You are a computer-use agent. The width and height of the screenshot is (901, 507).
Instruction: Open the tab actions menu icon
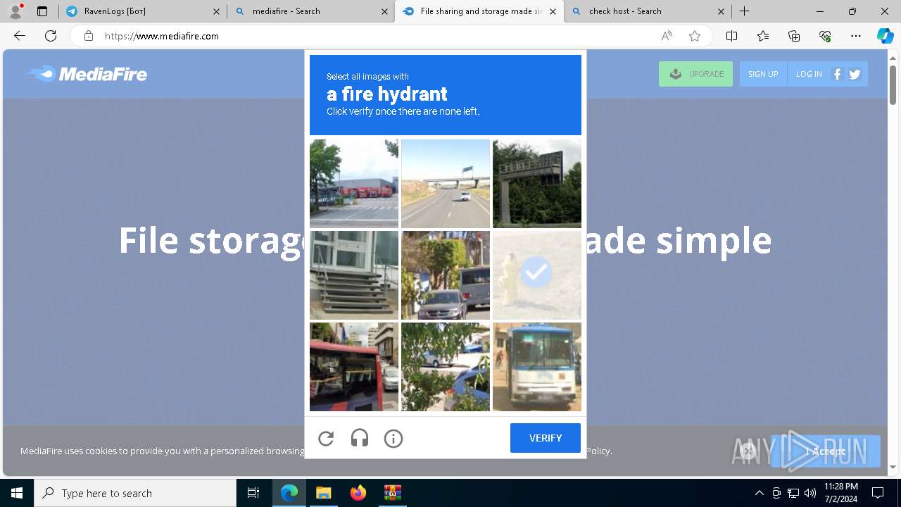coord(42,11)
